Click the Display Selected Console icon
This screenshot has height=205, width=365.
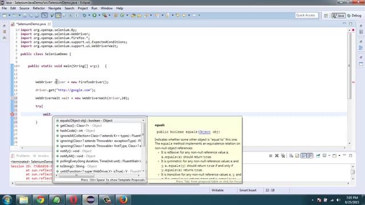pyautogui.click(x=325, y=155)
